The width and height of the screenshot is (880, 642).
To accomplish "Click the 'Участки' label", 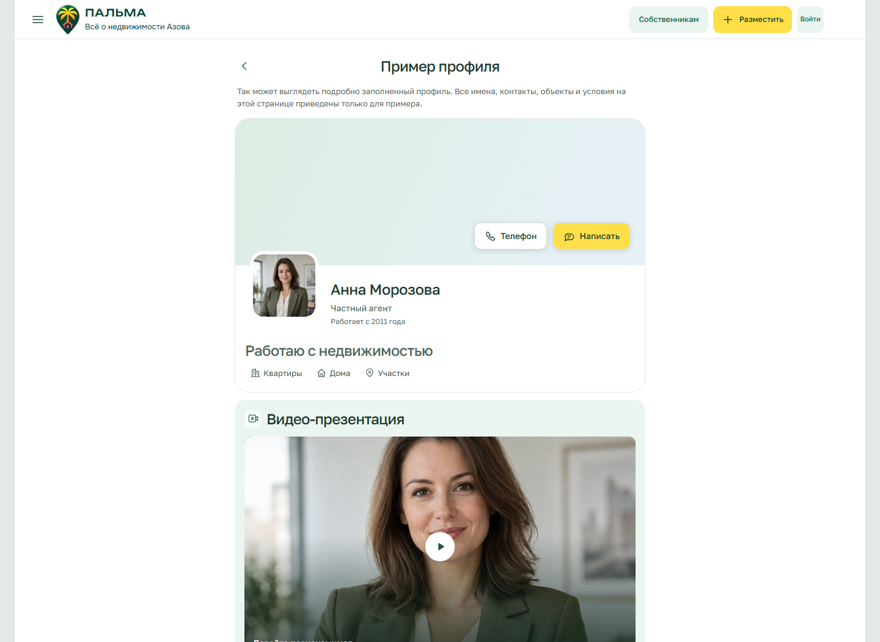I will click(394, 374).
